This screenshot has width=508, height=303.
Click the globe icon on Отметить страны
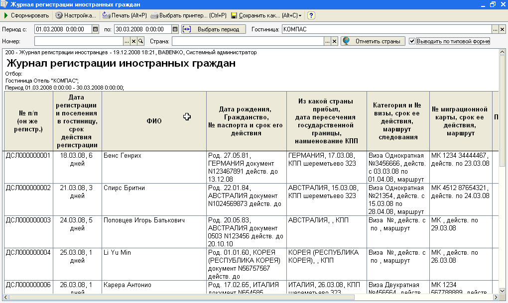click(346, 41)
